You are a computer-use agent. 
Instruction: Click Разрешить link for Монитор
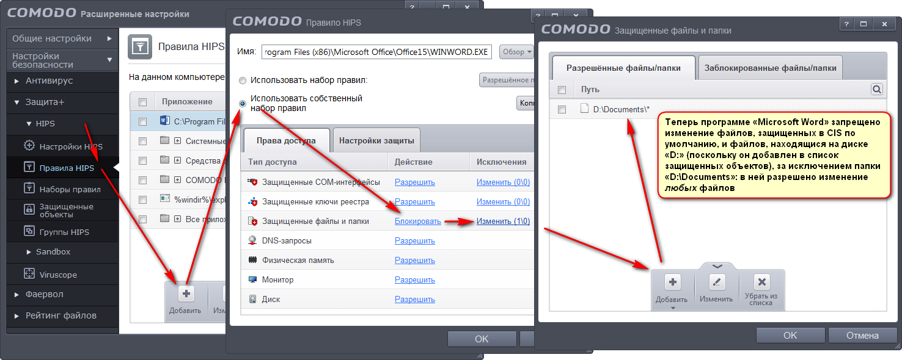click(414, 279)
